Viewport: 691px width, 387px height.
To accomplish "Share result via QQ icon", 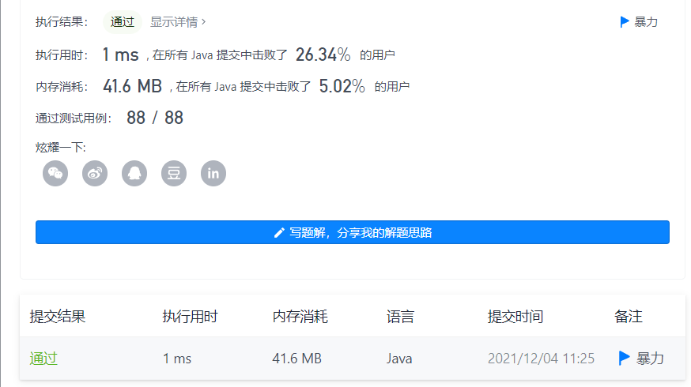I will coord(134,174).
